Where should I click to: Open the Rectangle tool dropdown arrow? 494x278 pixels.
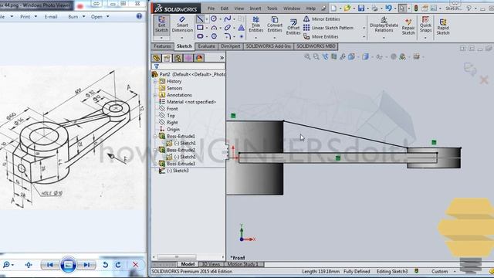207,28
